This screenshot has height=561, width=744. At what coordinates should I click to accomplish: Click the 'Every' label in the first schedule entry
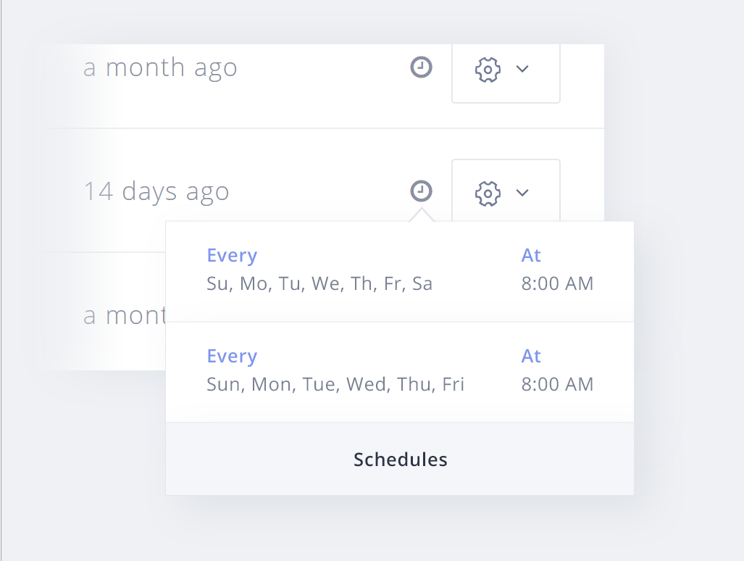pyautogui.click(x=232, y=255)
